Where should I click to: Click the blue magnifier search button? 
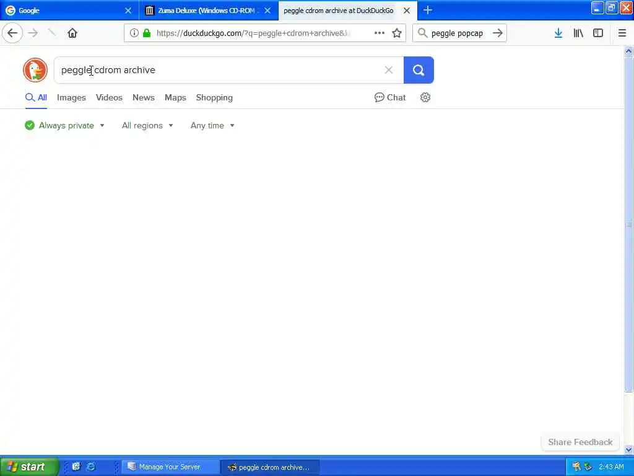419,70
